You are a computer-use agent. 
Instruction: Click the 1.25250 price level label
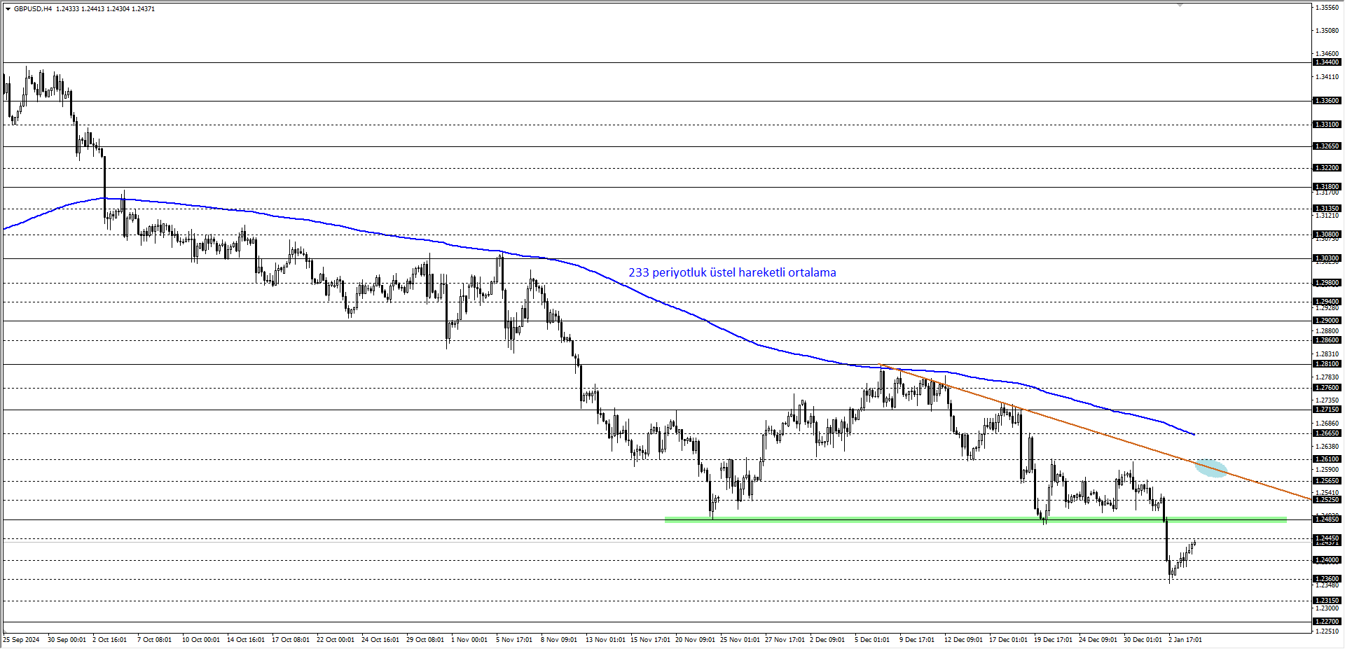tap(1327, 500)
